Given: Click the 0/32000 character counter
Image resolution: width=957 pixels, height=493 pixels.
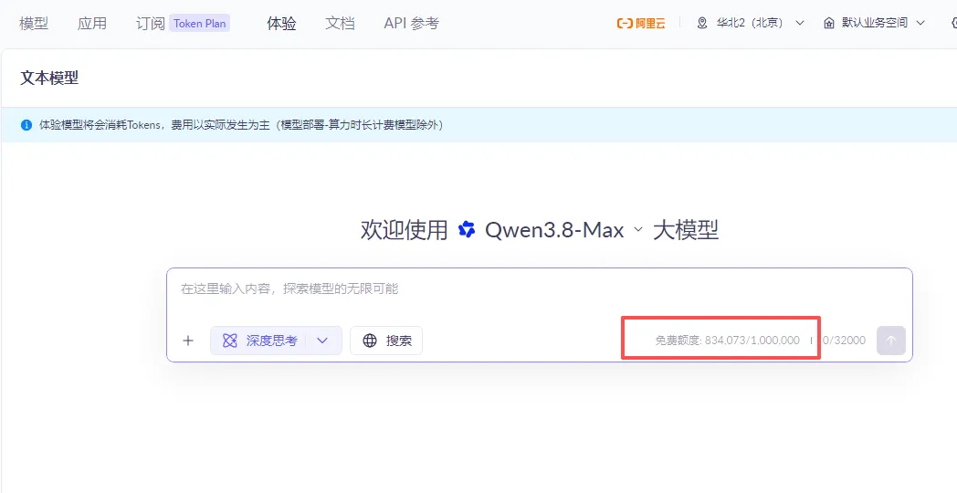Looking at the screenshot, I should [844, 341].
